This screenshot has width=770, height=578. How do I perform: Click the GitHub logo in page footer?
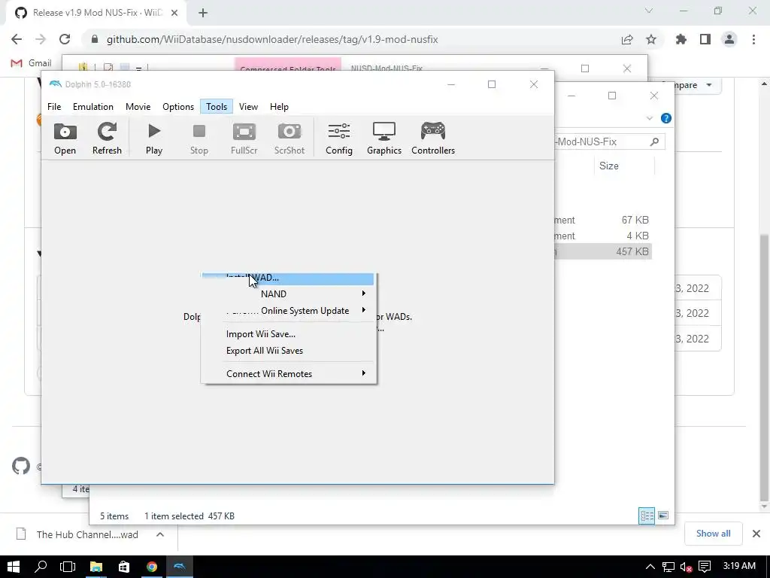[21, 466]
